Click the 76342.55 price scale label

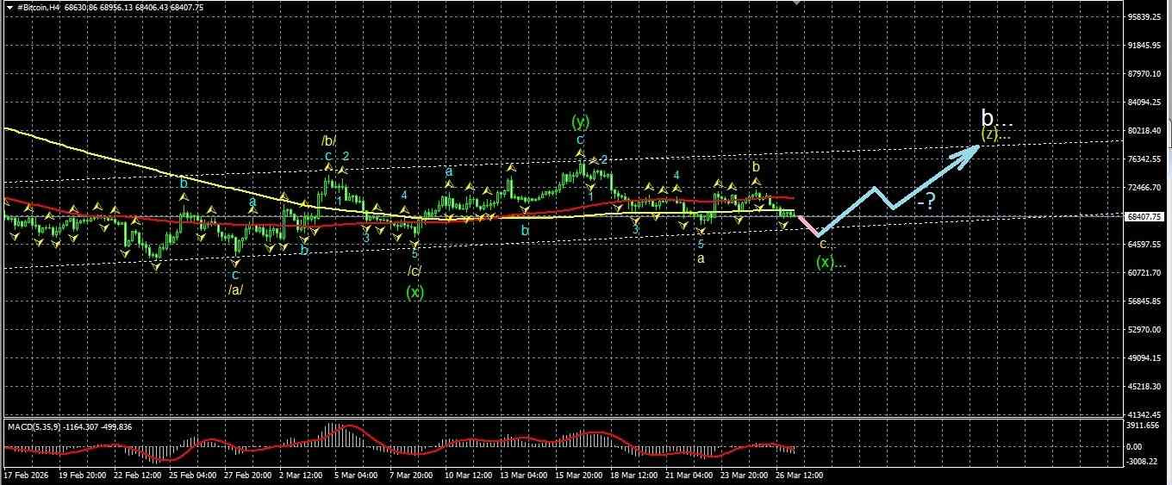tap(1144, 159)
